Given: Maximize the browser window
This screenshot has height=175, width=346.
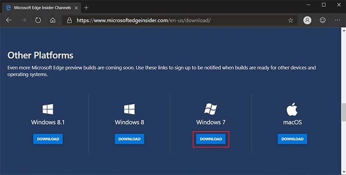Looking at the screenshot, I should point(323,5).
